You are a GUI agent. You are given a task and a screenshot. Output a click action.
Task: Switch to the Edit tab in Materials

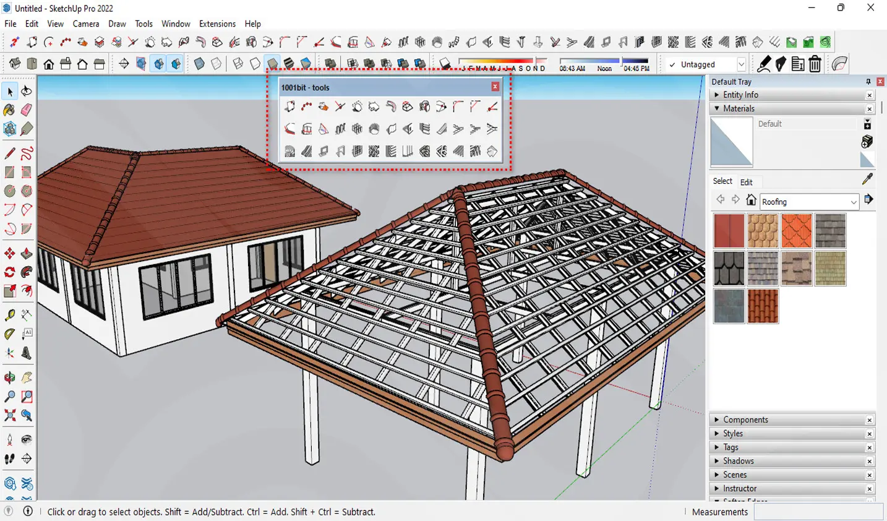point(746,182)
